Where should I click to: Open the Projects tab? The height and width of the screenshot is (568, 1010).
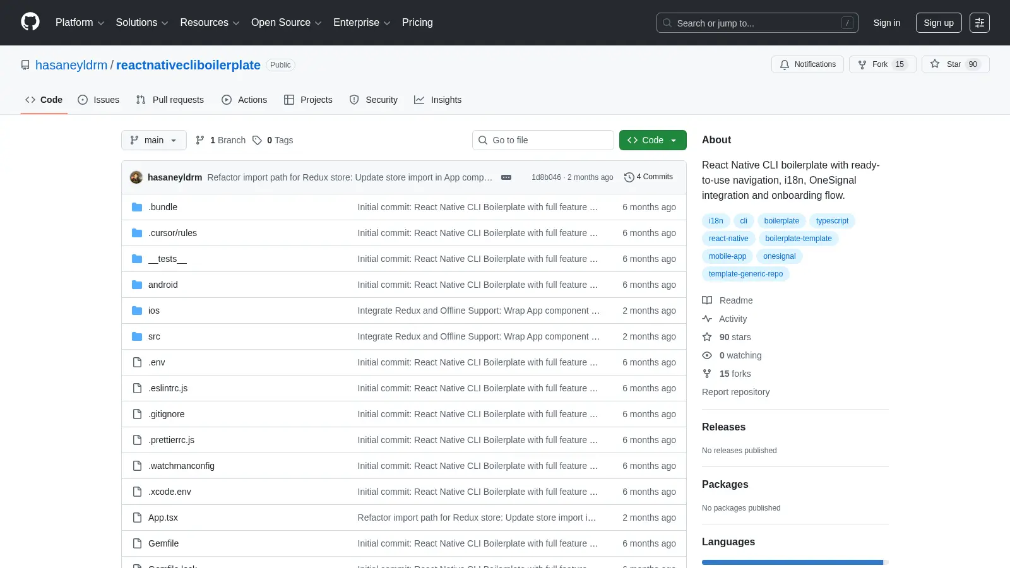308,100
